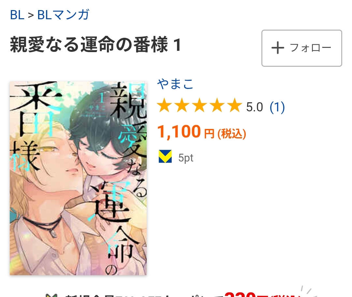Screen dimensions: 352x297
Task: Click the third rating star
Action: tap(199, 105)
